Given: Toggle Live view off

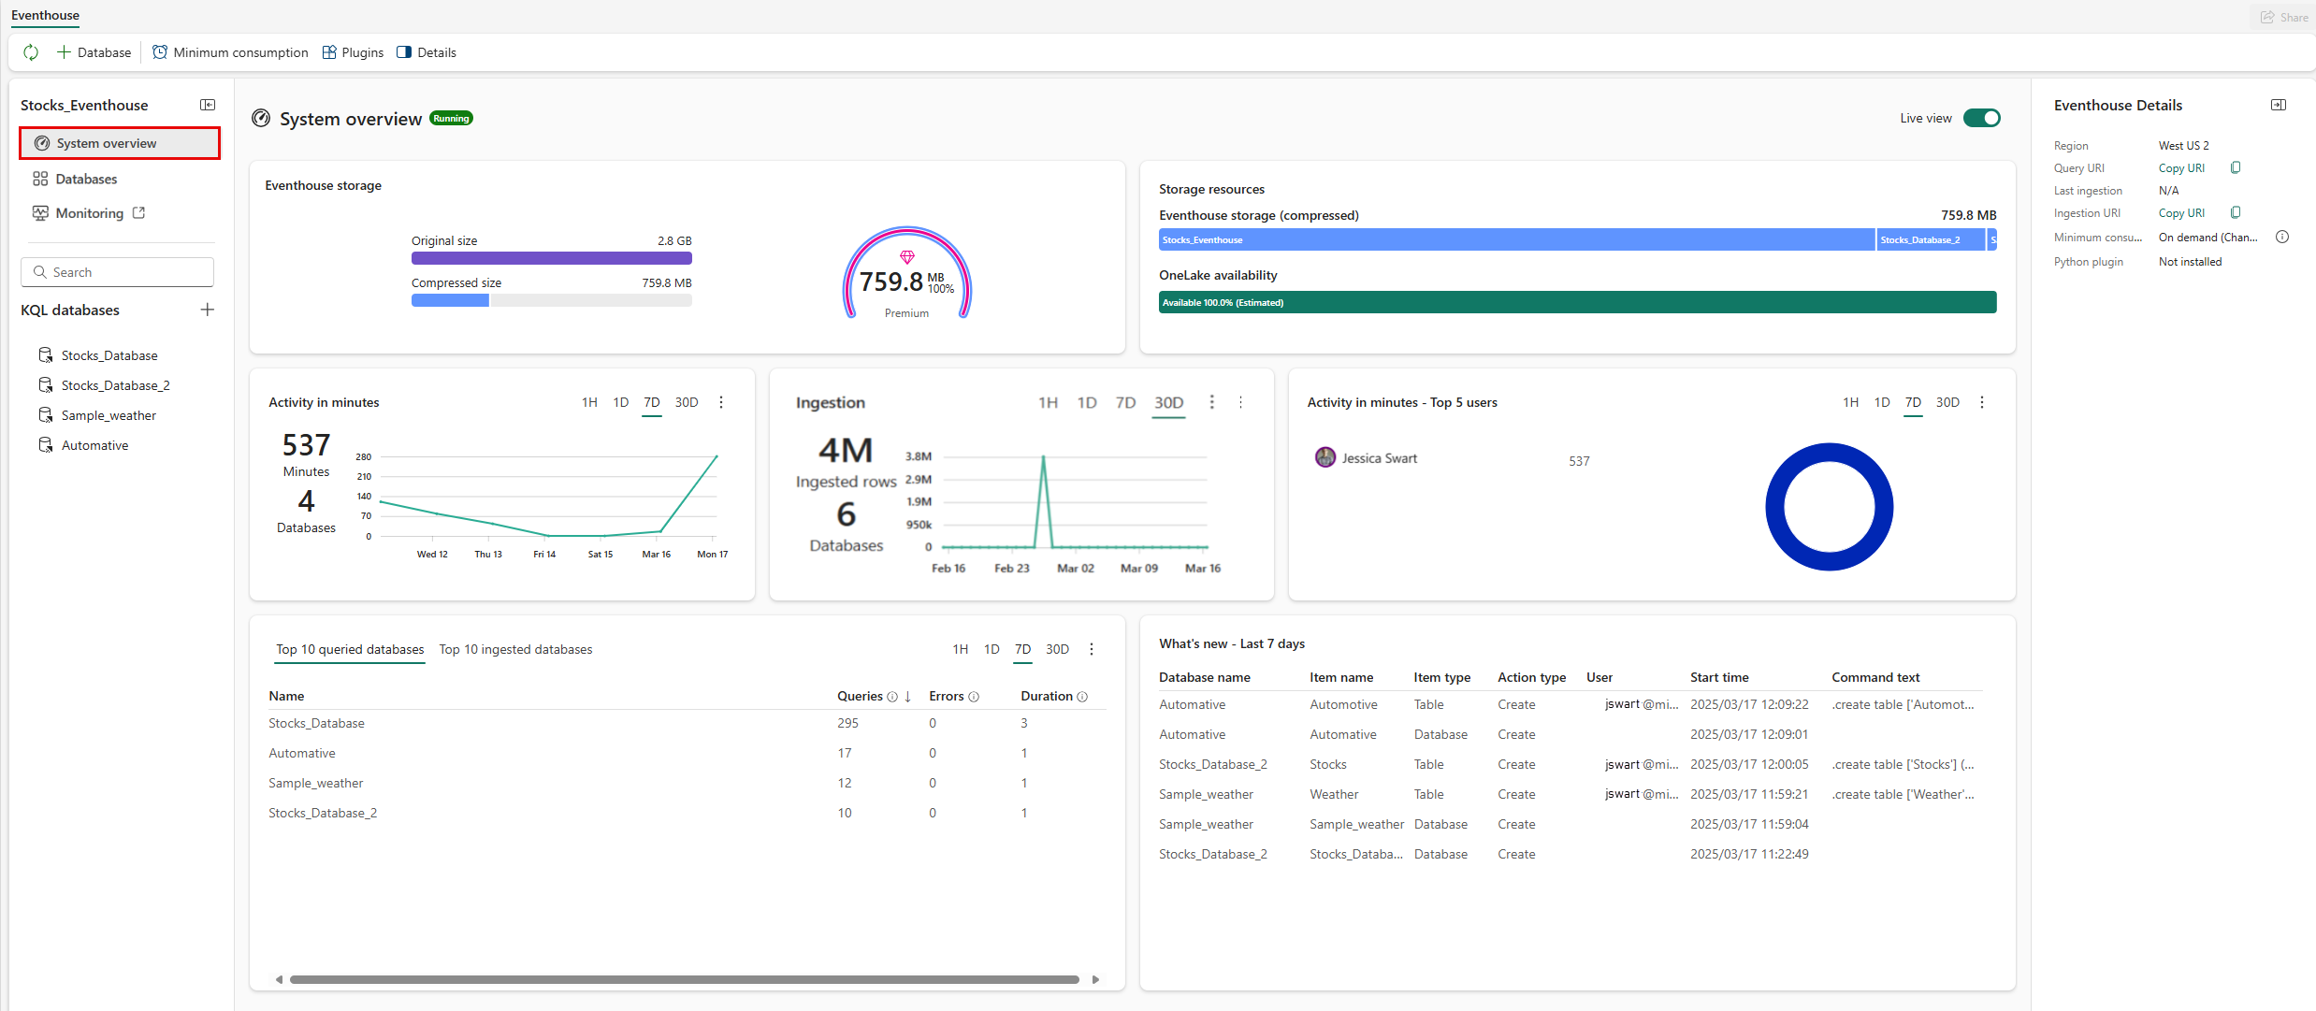Looking at the screenshot, I should tap(1982, 118).
